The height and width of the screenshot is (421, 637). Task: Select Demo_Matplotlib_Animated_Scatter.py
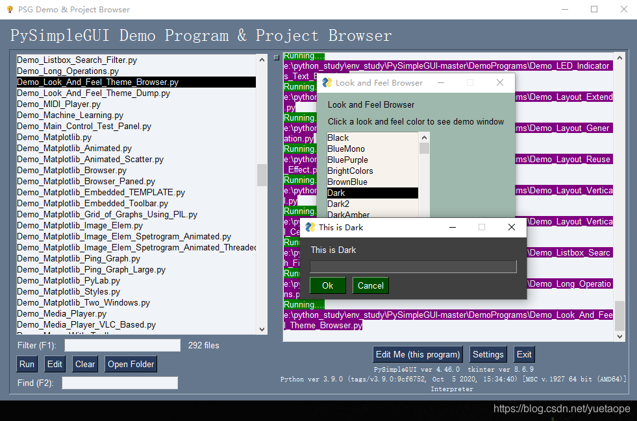[136, 159]
